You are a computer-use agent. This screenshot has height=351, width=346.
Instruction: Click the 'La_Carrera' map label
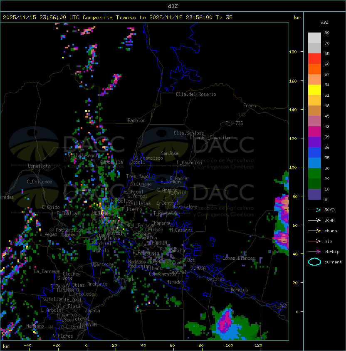click(47, 271)
